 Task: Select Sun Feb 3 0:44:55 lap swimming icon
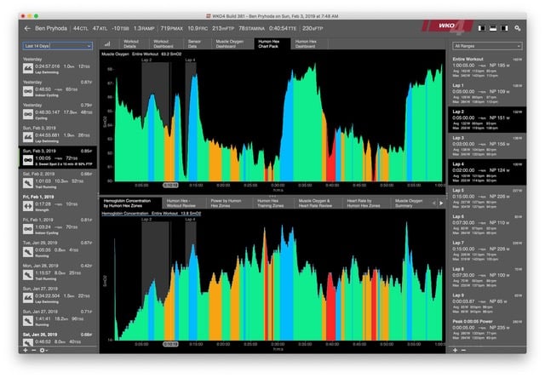[28, 137]
